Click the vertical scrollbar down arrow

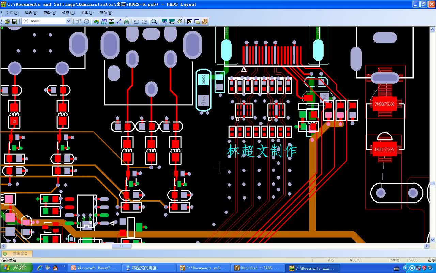(x=433, y=241)
